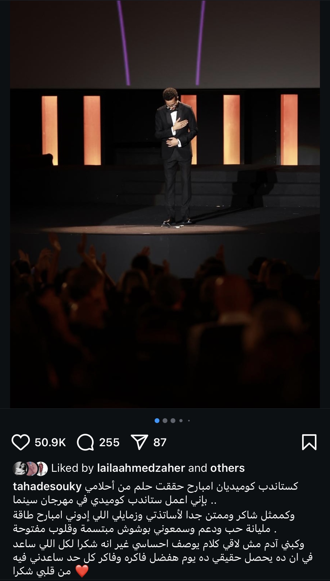Tap the third liker avatar thumbnail
The width and height of the screenshot is (330, 581).
click(x=41, y=468)
